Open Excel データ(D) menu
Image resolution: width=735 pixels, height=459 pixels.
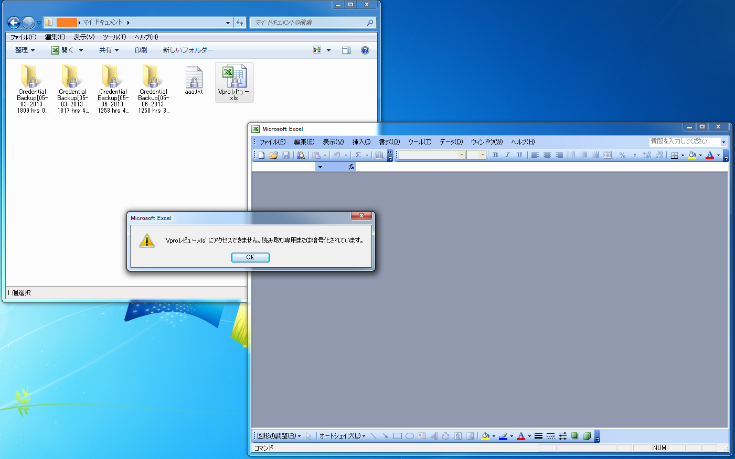pyautogui.click(x=451, y=142)
